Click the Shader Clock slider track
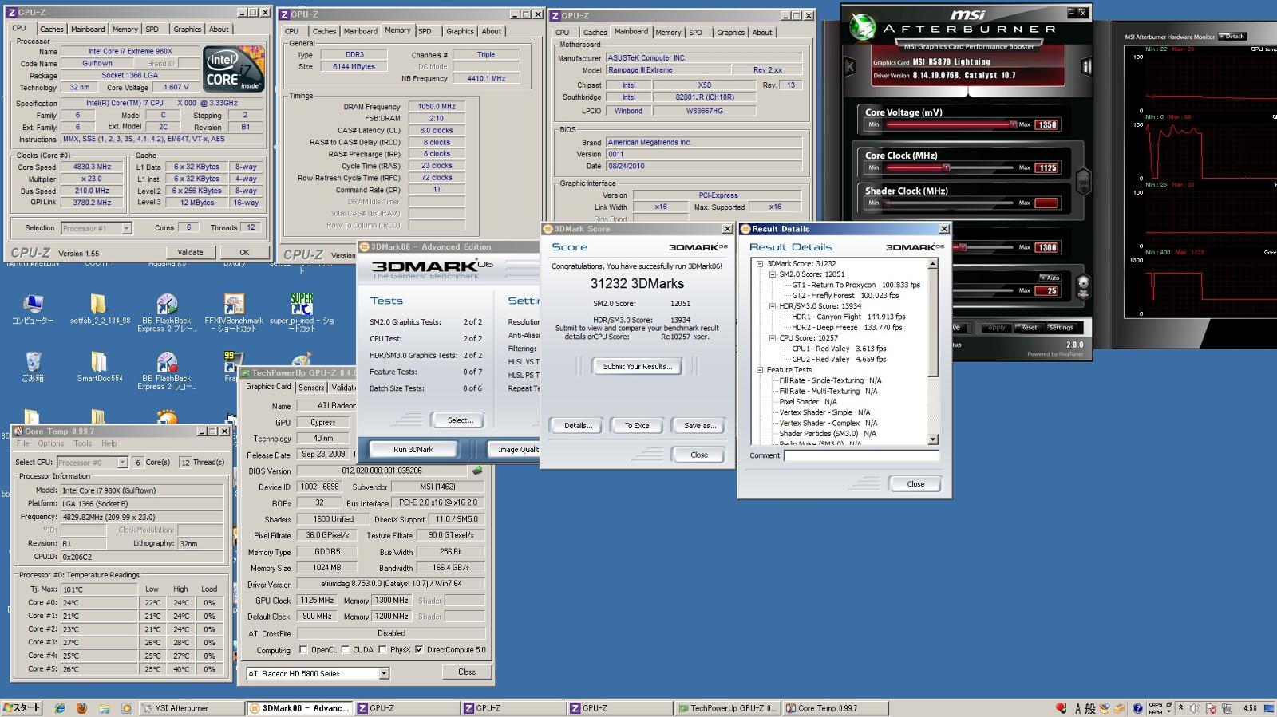The height and width of the screenshot is (717, 1277). click(948, 203)
